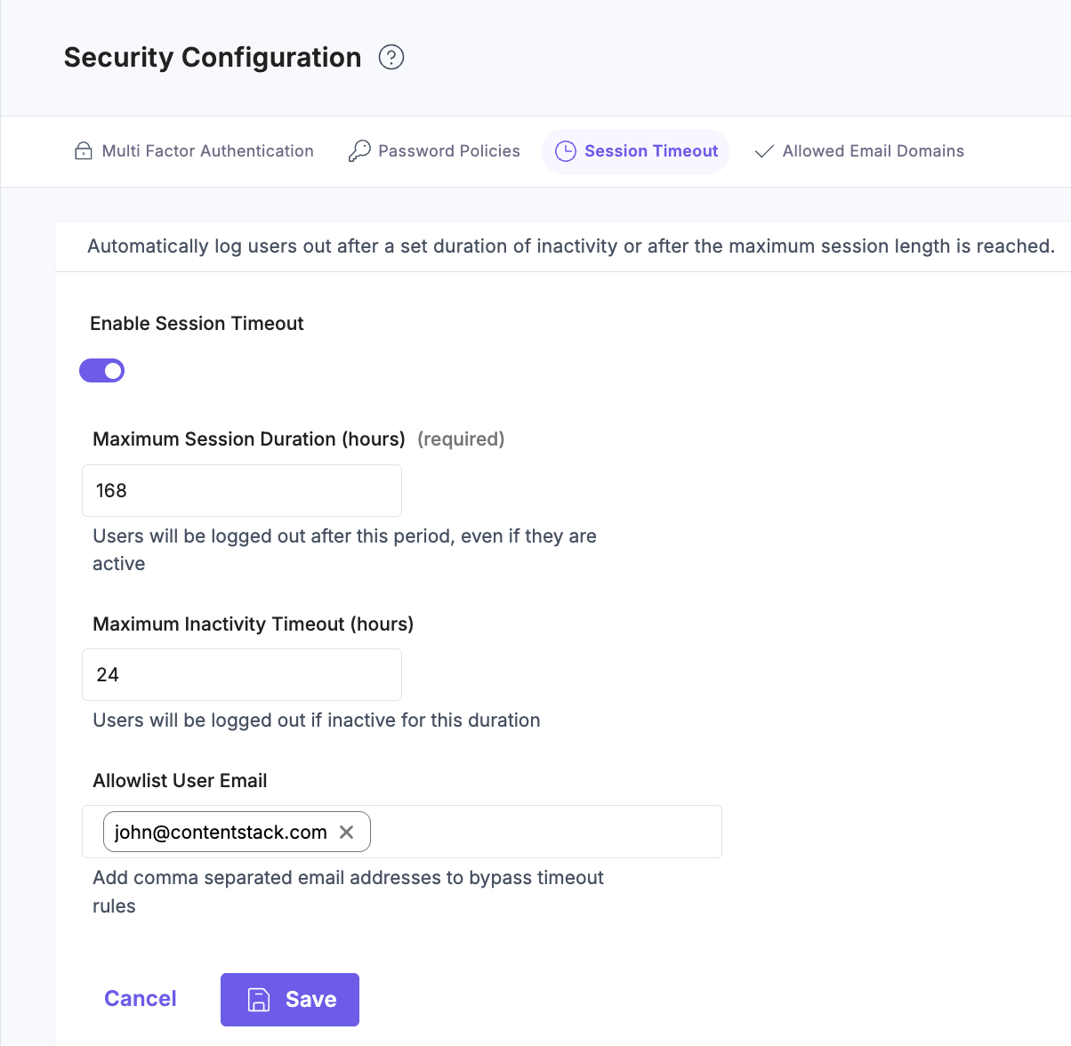Click the checkmark icon for Allowed Email Domains
Image resolution: width=1071 pixels, height=1046 pixels.
[x=763, y=151]
